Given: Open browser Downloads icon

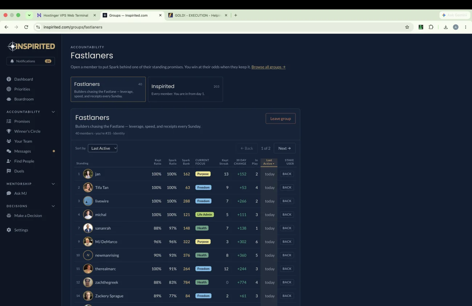Looking at the screenshot, I should [445, 27].
